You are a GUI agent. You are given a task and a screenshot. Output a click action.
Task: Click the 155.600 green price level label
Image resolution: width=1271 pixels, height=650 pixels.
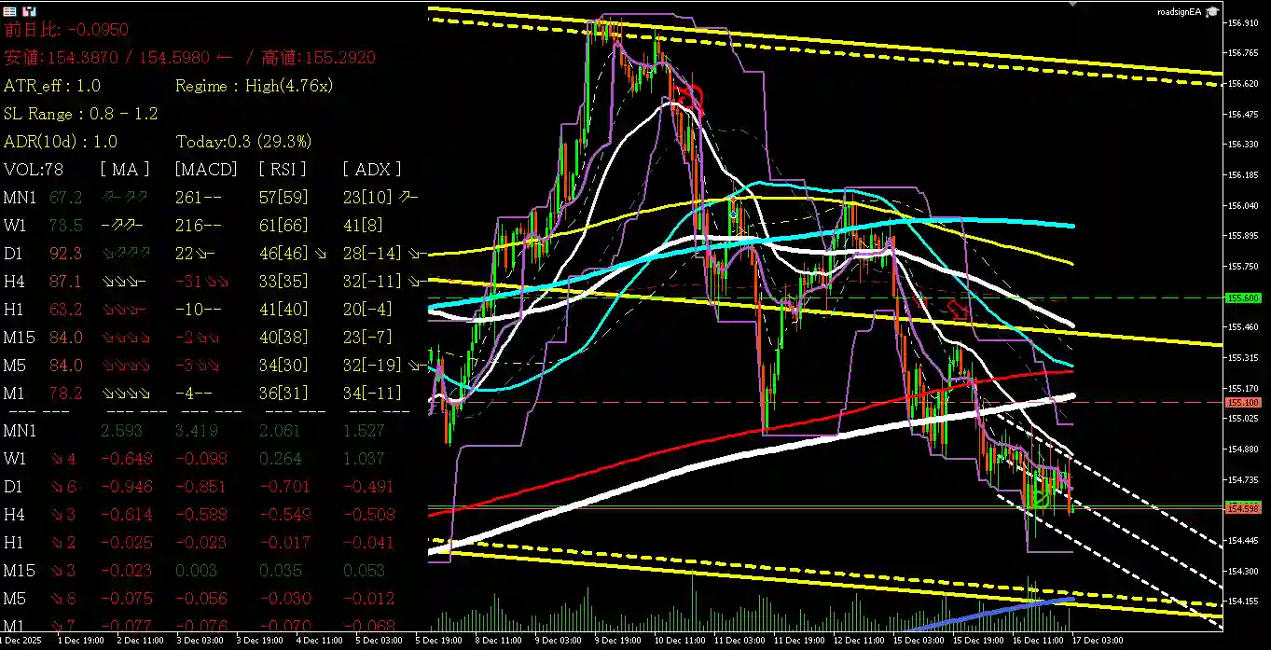pos(1245,297)
